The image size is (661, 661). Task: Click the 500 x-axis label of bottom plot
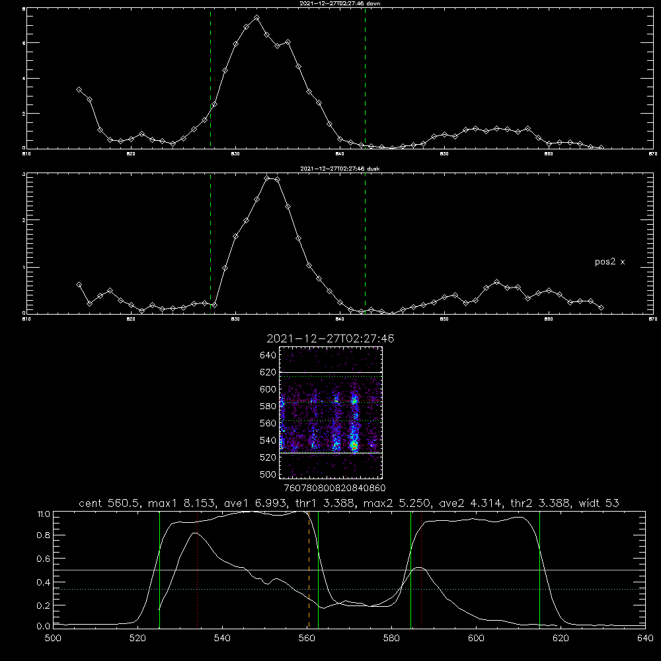(x=53, y=639)
